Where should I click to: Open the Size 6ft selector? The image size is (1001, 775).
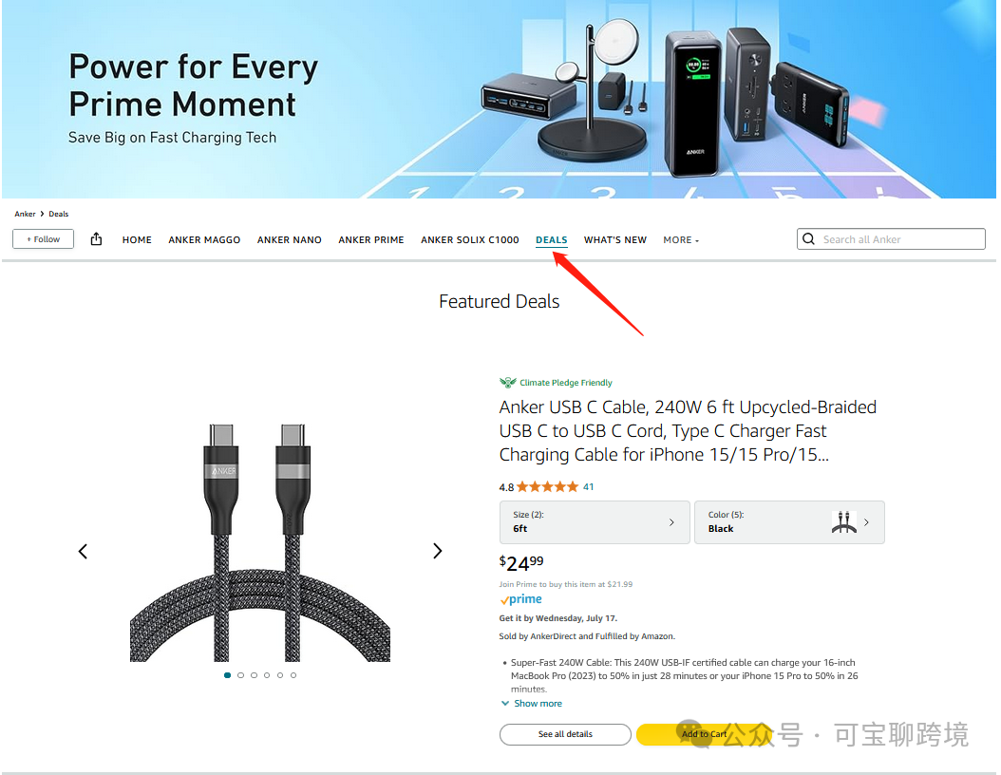[595, 522]
